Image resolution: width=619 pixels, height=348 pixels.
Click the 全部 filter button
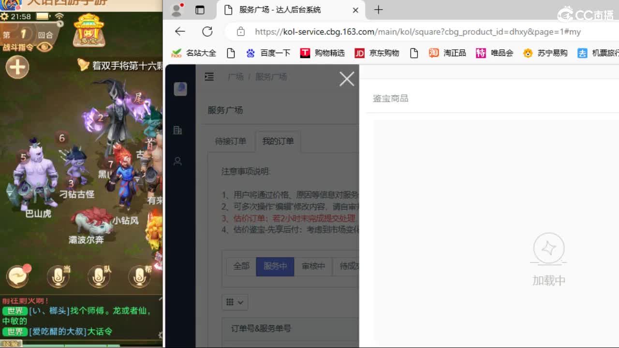(x=241, y=266)
